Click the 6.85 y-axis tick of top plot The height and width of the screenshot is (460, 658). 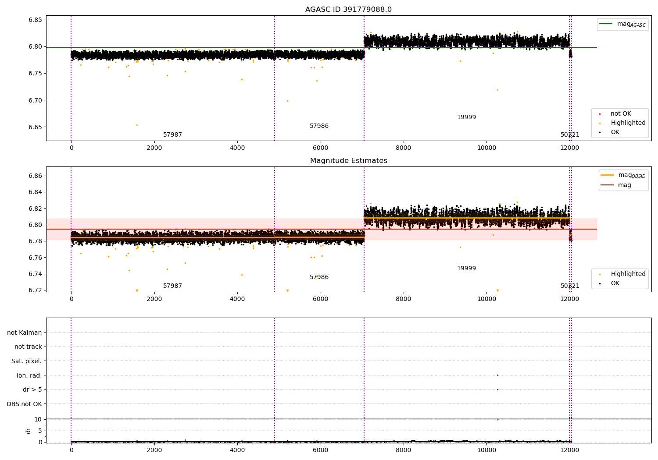pyautogui.click(x=35, y=20)
